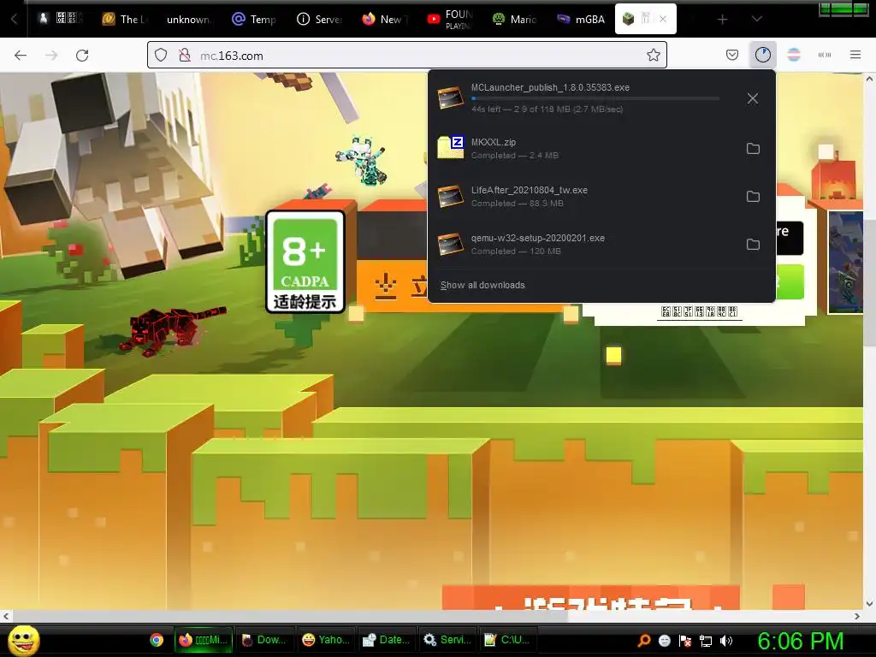The width and height of the screenshot is (876, 657).
Task: Open the C:\U... taskbar window
Action: (508, 640)
